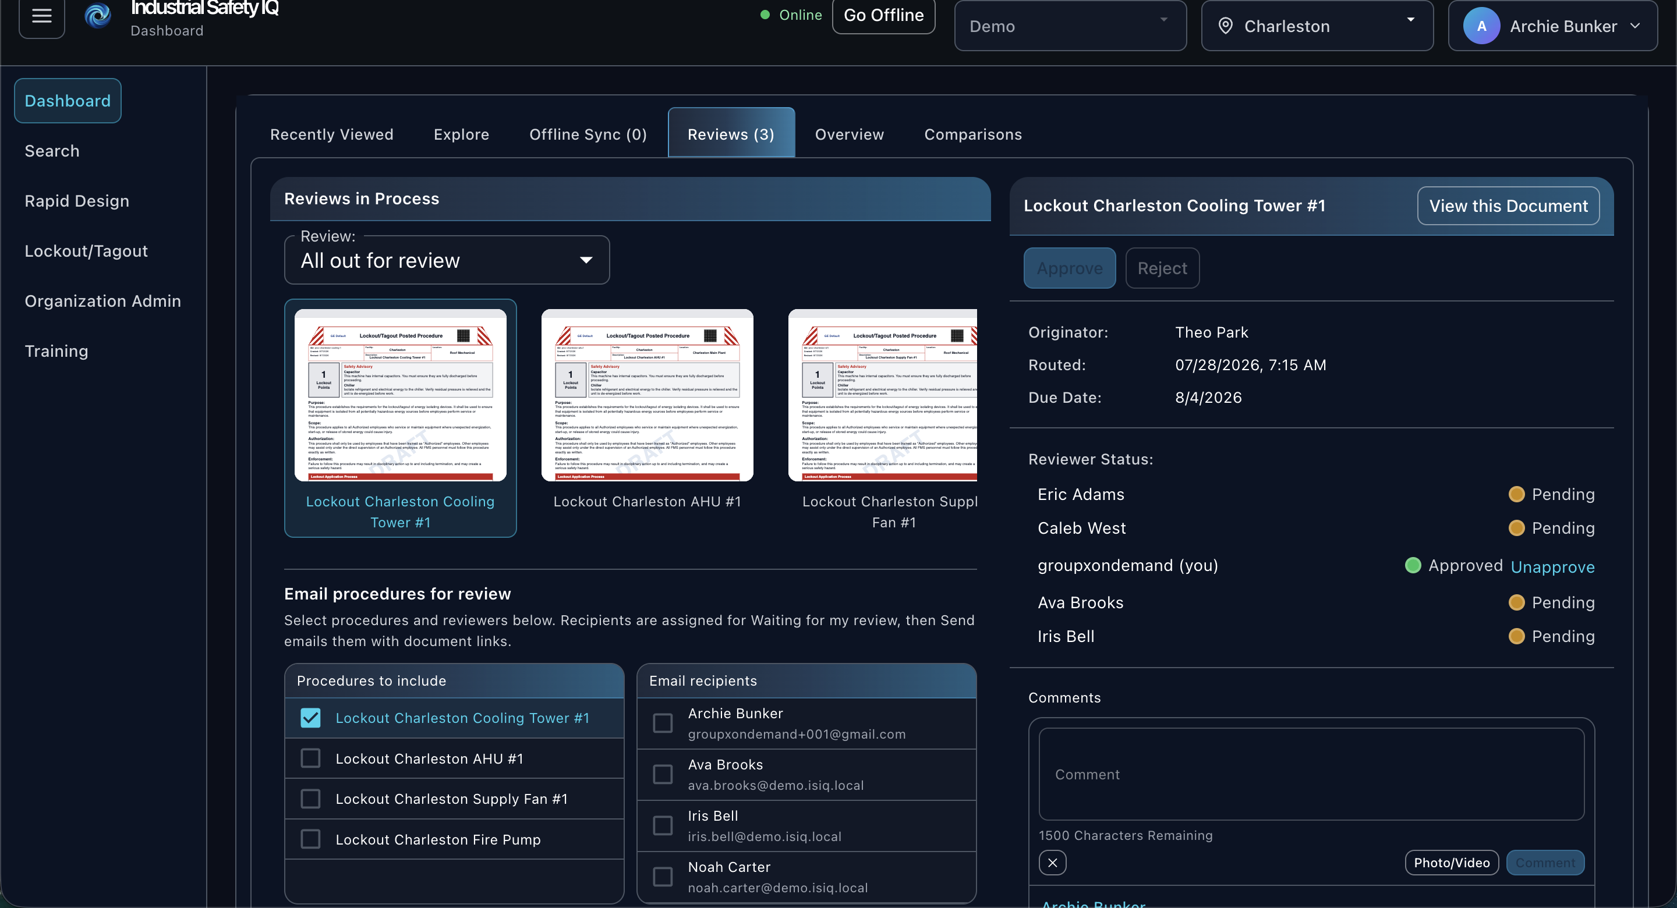Viewport: 1677px width, 908px height.
Task: Check the Lockout Charleston AHU #1 checkbox
Action: (310, 758)
